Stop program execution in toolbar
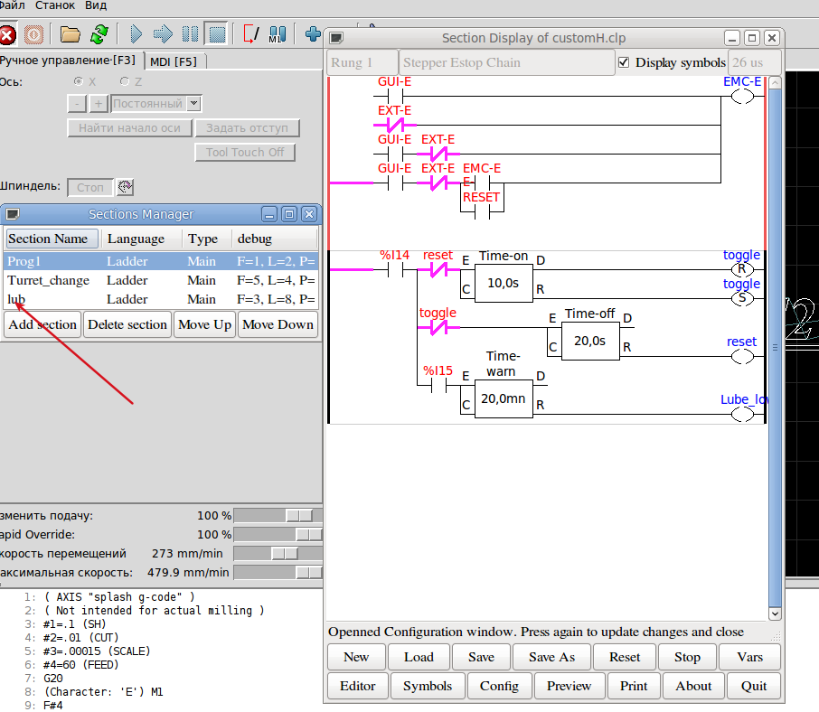The height and width of the screenshot is (712, 819). point(216,34)
